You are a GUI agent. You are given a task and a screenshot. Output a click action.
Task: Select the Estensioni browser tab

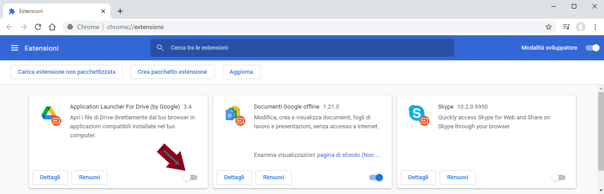[54, 11]
